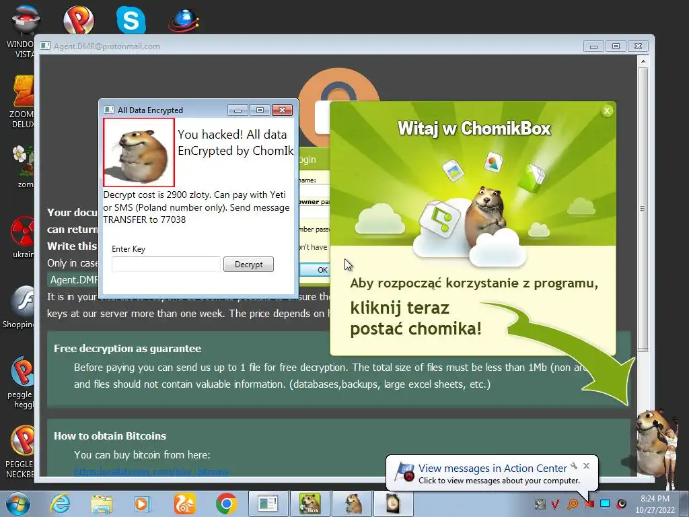The width and height of the screenshot is (689, 517).
Task: Click 'Free decryption as guarantee' heading
Action: click(127, 349)
